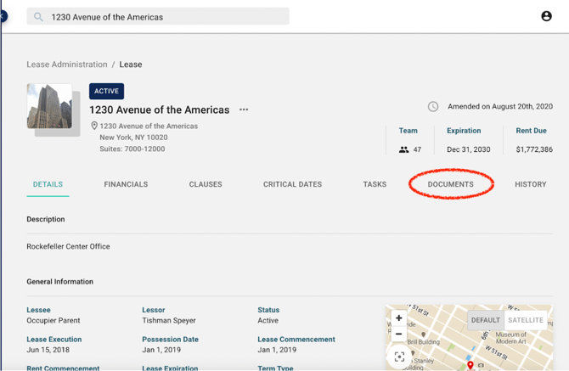Viewport: 569px width, 371px height.
Task: Open the Documents tab
Action: [x=450, y=184]
